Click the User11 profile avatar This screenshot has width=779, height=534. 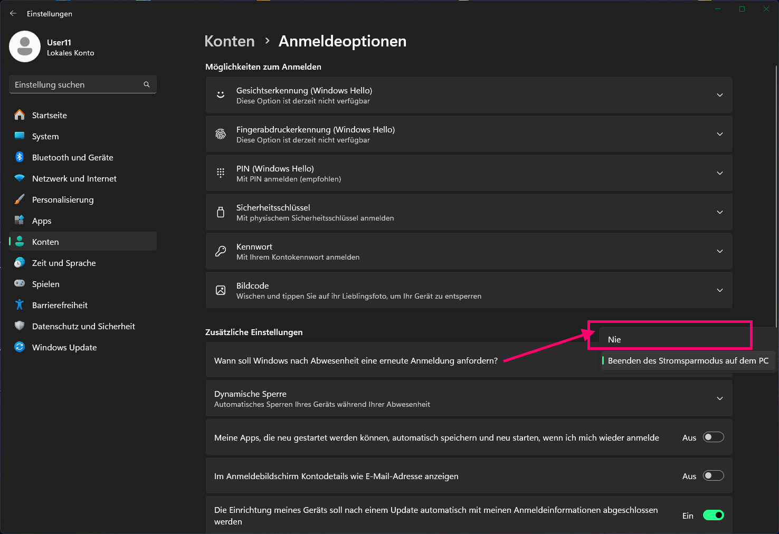pyautogui.click(x=25, y=46)
